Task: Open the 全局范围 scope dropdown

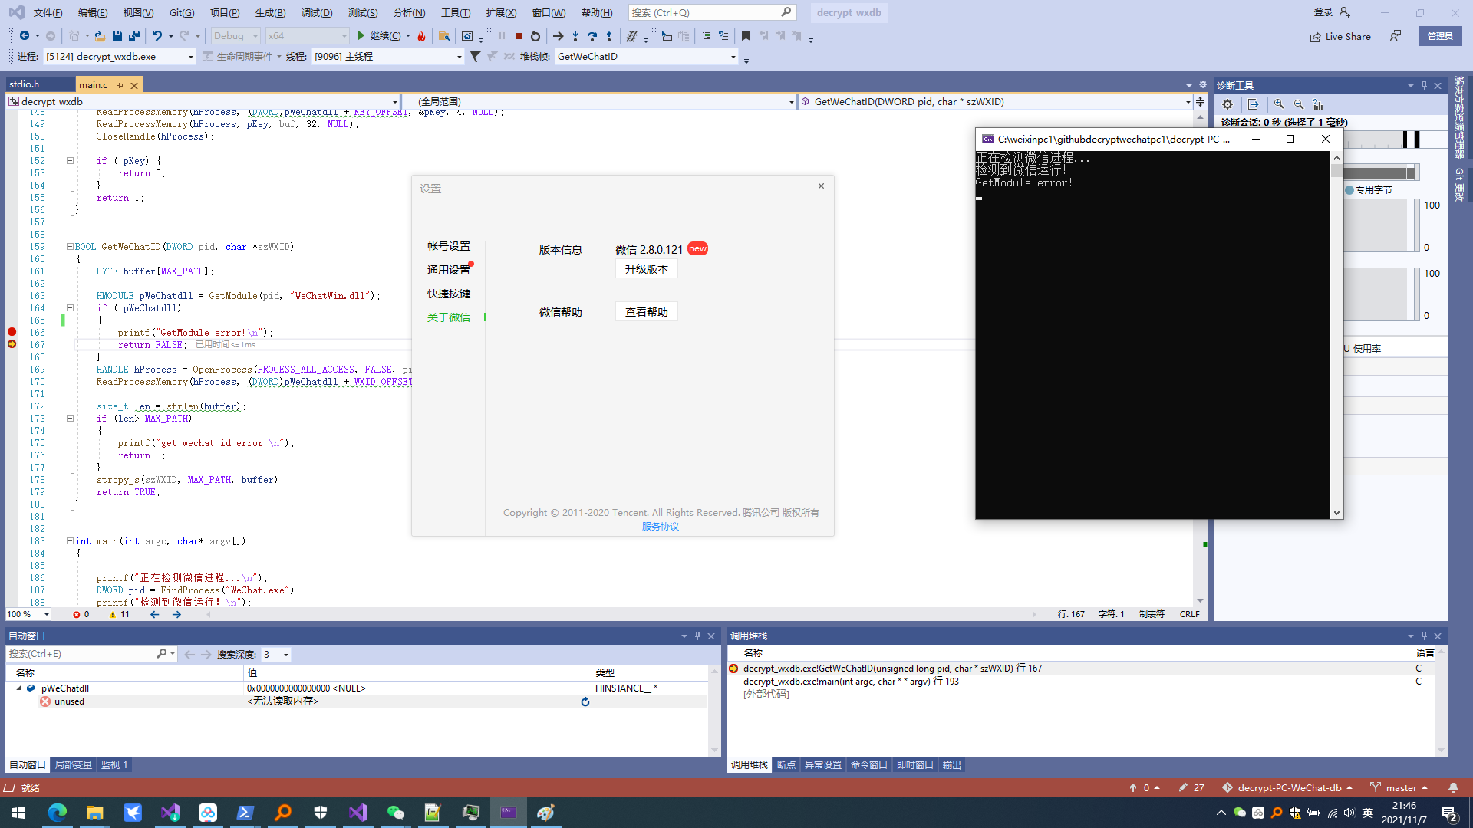Action: point(600,101)
